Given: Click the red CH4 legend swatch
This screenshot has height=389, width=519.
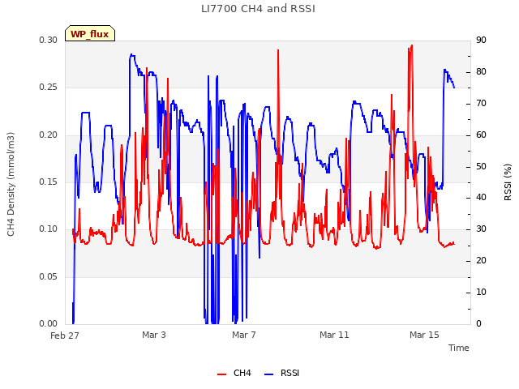Looking at the screenshot, I should 221,374.
